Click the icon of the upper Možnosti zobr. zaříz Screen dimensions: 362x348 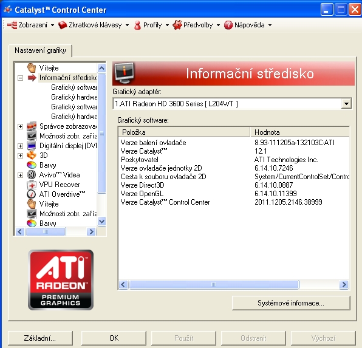[x=32, y=136]
